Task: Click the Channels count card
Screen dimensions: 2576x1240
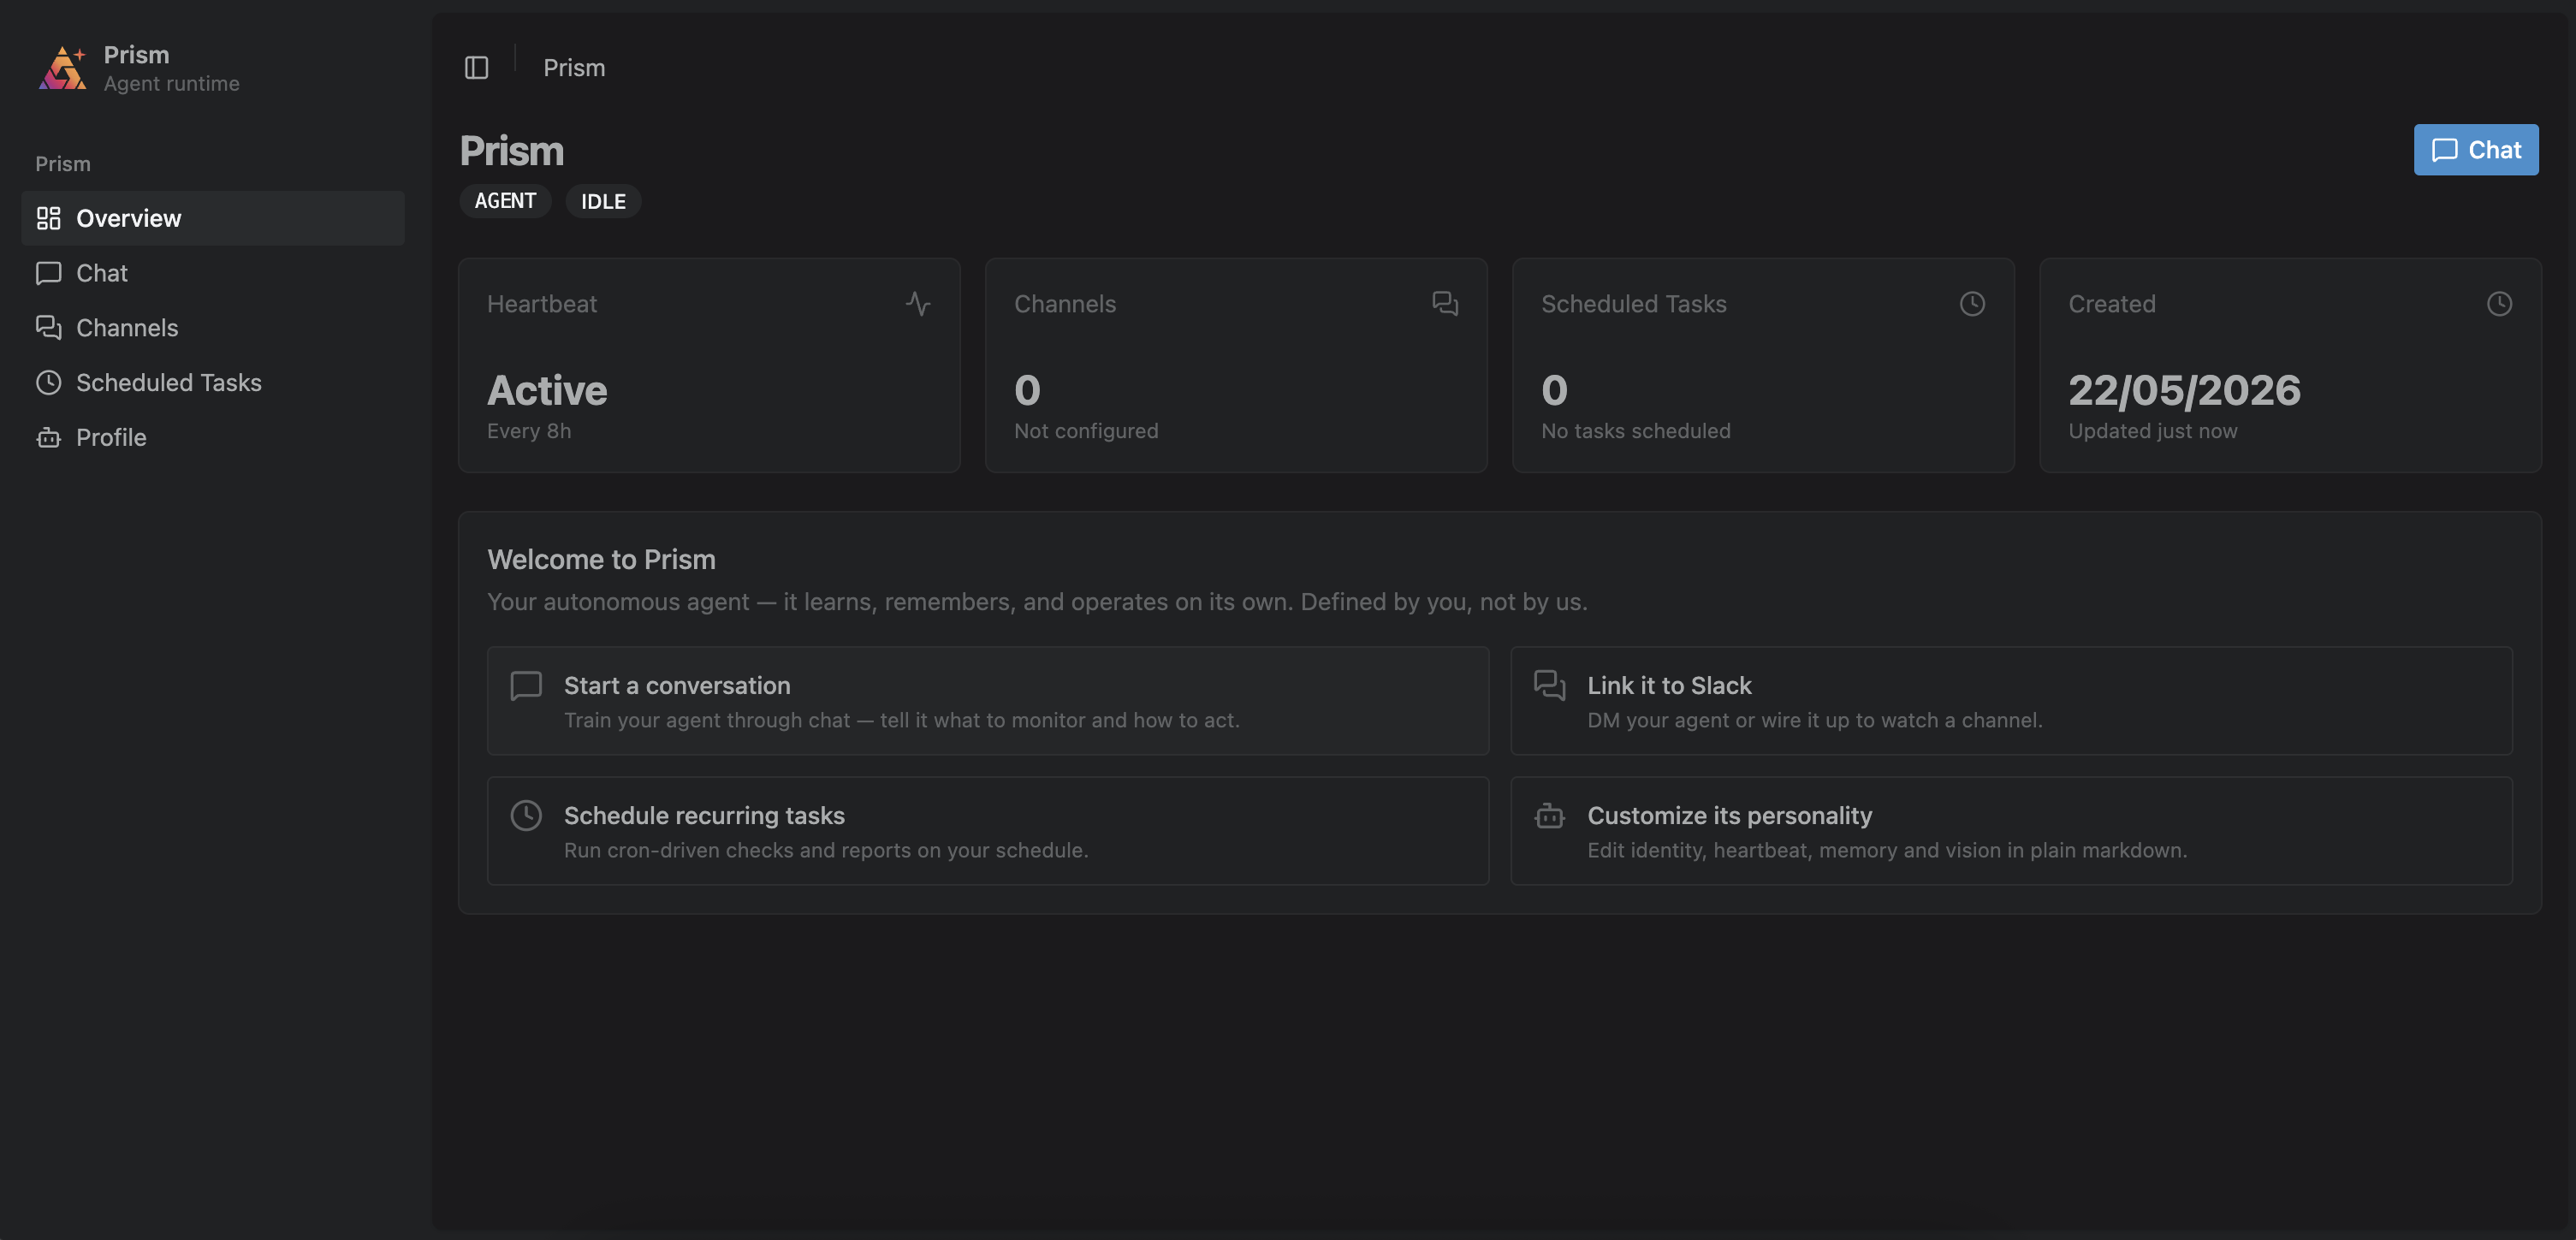Action: pos(1236,365)
